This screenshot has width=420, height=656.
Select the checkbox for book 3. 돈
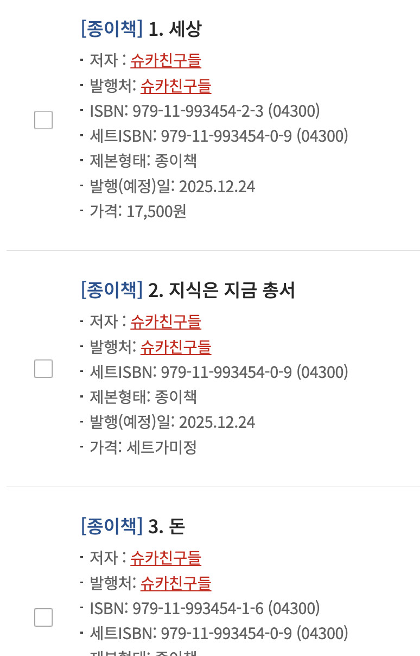click(x=43, y=617)
